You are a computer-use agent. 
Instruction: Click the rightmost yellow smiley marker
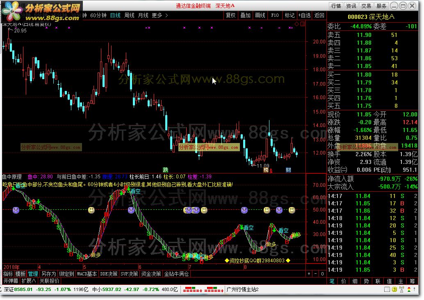(292, 210)
